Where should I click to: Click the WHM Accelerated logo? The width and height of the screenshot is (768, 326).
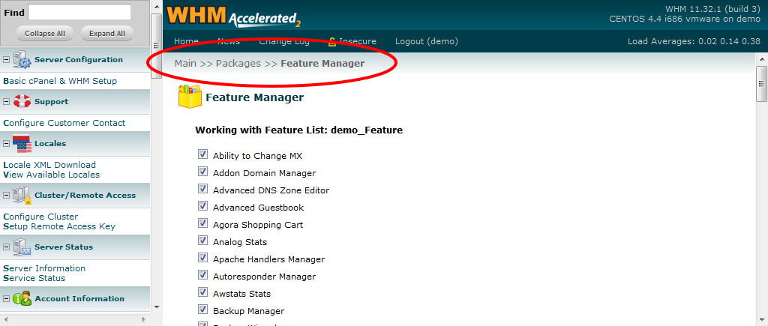click(233, 16)
